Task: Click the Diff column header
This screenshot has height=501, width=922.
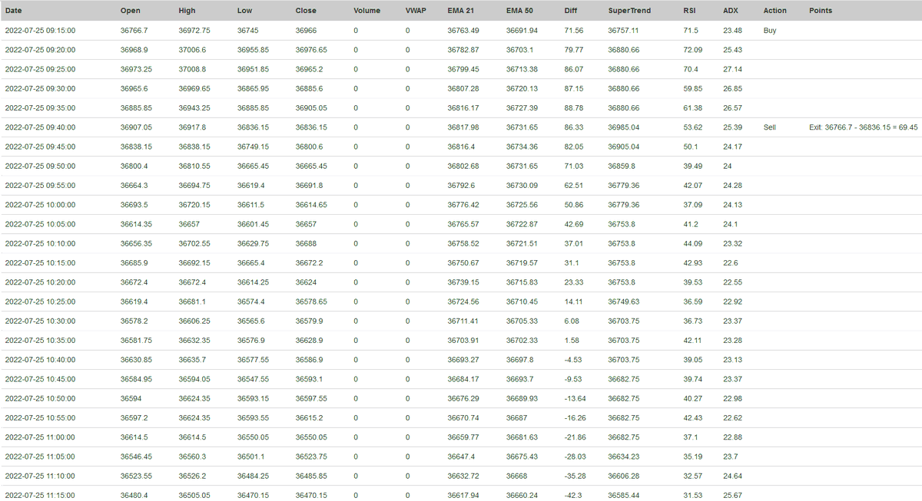Action: click(x=571, y=11)
